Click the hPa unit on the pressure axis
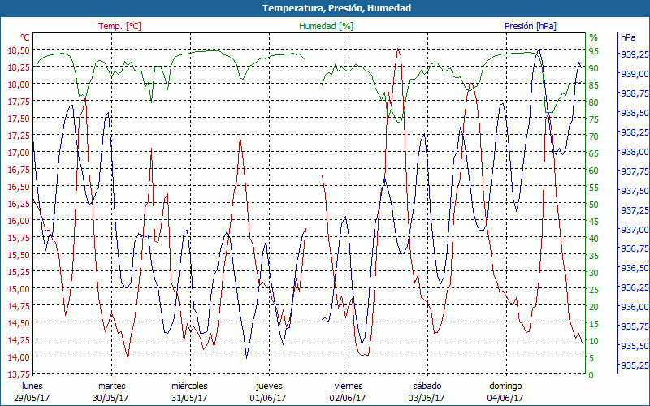 tap(628, 37)
